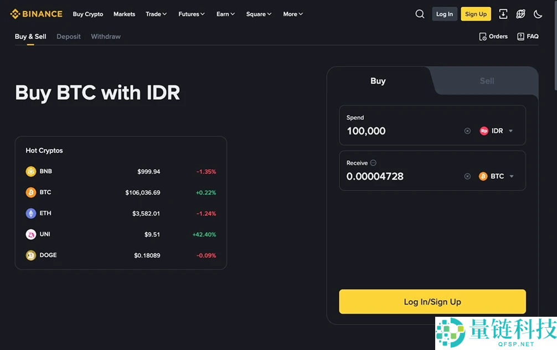Select the DOGE row in Hot Cryptos
Image resolution: width=557 pixels, height=350 pixels.
(121, 255)
